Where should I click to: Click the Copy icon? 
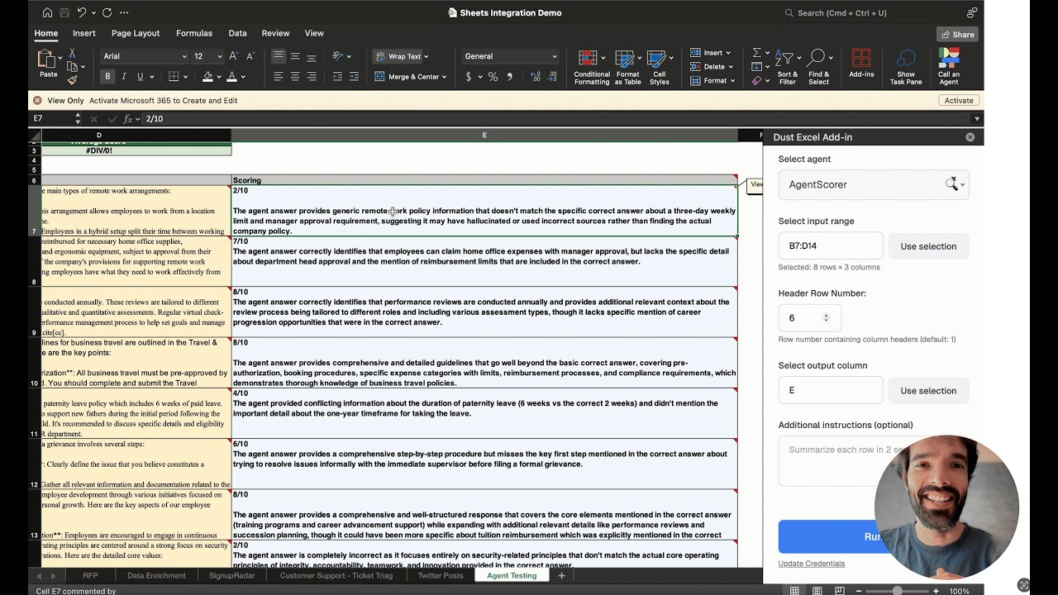[73, 67]
